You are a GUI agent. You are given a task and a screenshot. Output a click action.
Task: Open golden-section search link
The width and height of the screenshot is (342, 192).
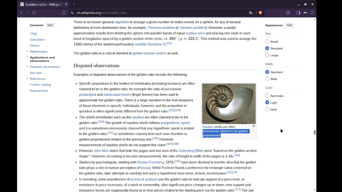[149, 53]
